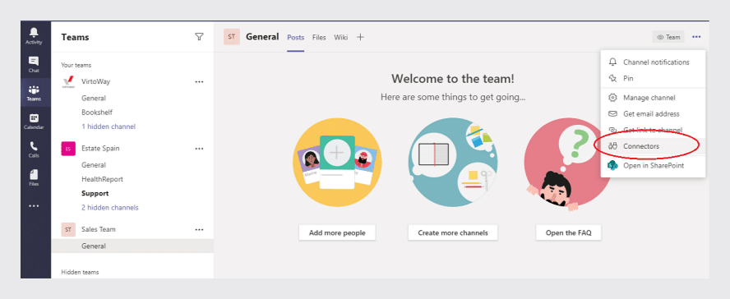
Task: Expand the Hidden teams section
Action: 80,272
